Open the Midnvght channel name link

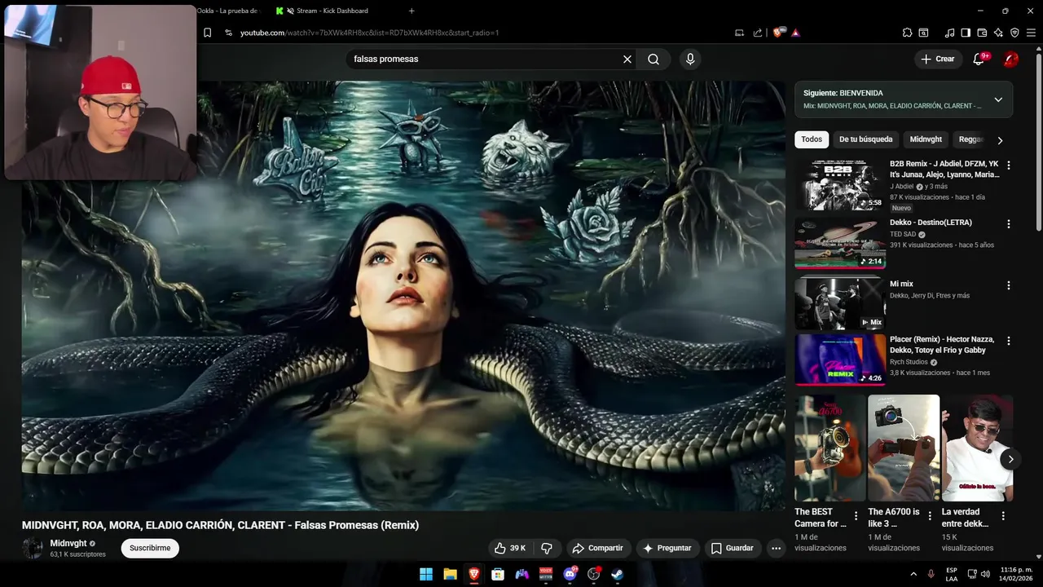click(68, 543)
